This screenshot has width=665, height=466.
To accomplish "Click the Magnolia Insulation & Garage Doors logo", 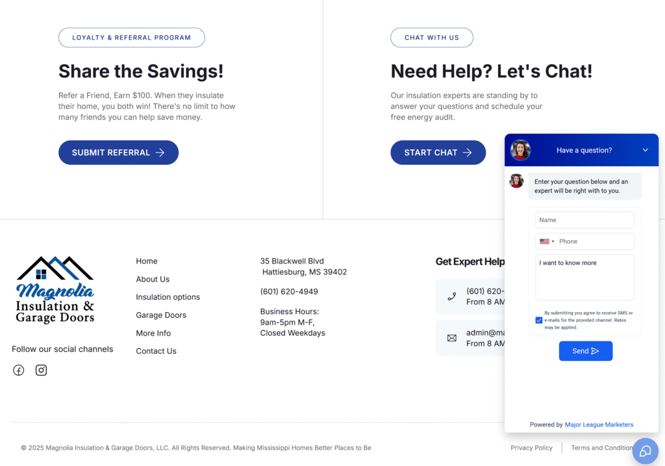I will (x=55, y=289).
